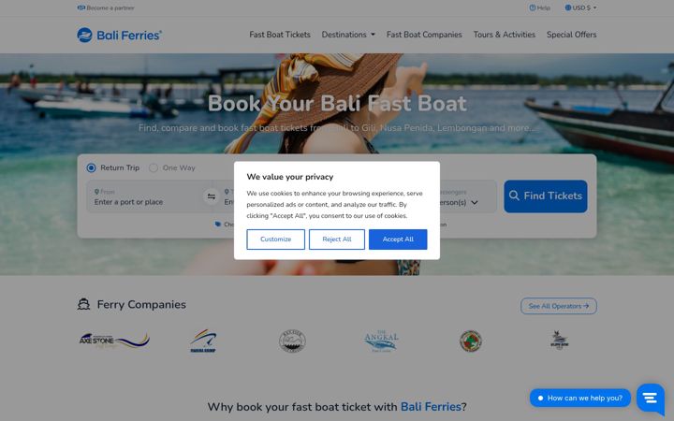Select the red-and-green circular company logo

click(470, 341)
